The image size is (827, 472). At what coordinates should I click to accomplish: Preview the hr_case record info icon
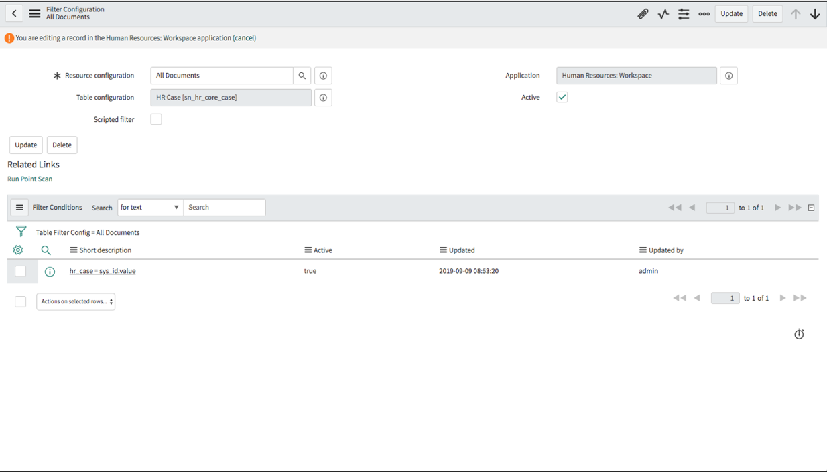point(50,272)
